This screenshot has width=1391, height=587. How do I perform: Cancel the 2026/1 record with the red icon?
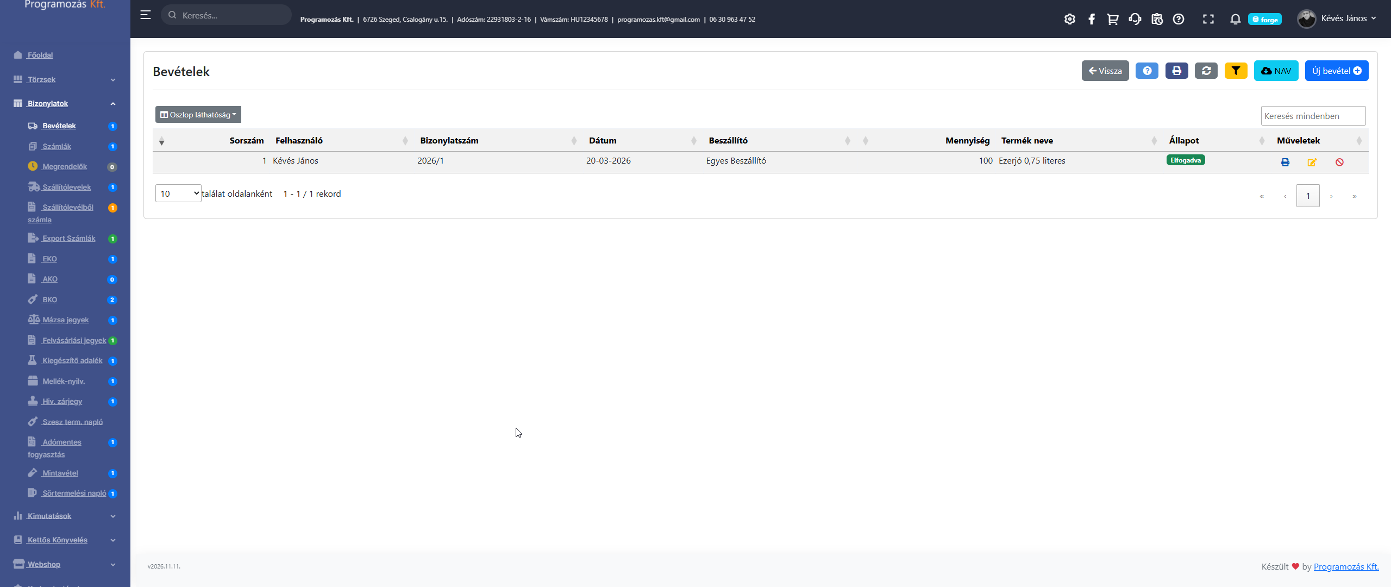point(1339,162)
